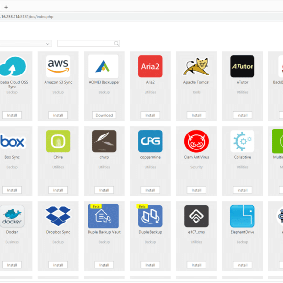Install the ATutor application
This screenshot has height=283, width=283.
click(242, 115)
